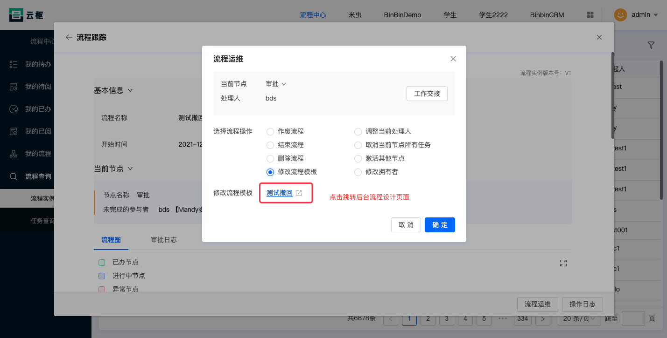
Task: Click the 我的待办 sidebar icon
Action: 14,64
